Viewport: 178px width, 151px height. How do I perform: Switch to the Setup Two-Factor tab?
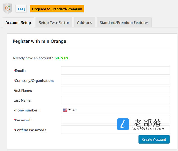click(54, 22)
